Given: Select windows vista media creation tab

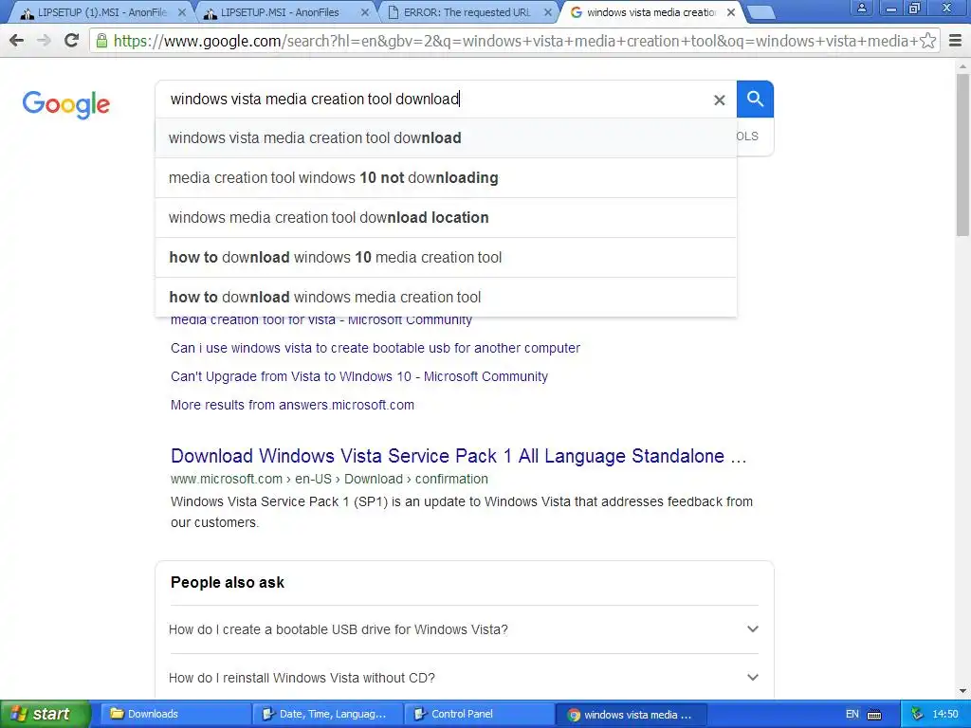Looking at the screenshot, I should coord(650,12).
